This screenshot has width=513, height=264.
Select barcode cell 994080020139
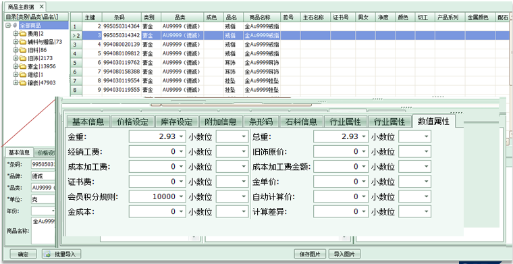pos(122,44)
